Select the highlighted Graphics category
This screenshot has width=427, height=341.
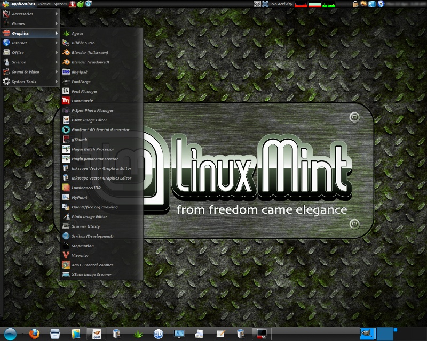(x=30, y=33)
